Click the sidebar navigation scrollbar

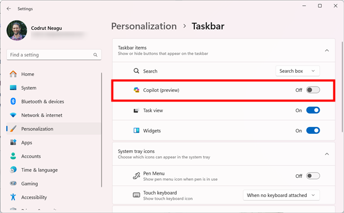tap(101, 130)
